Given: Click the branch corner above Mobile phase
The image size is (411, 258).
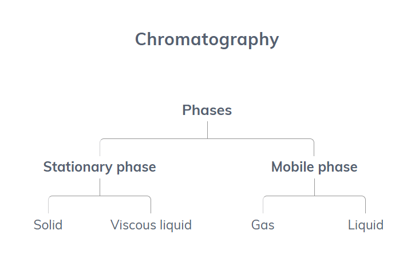Looking at the screenshot, I should pyautogui.click(x=313, y=140).
